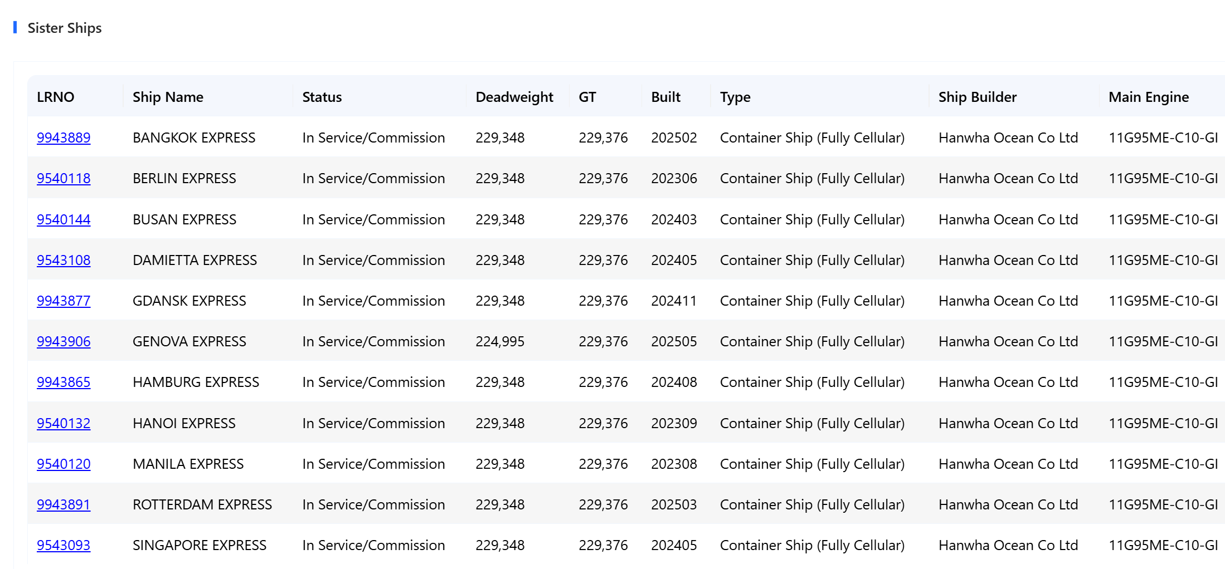Click Genova Express deadweight value 224,995
Viewport: 1225px width, 569px height.
click(x=500, y=341)
